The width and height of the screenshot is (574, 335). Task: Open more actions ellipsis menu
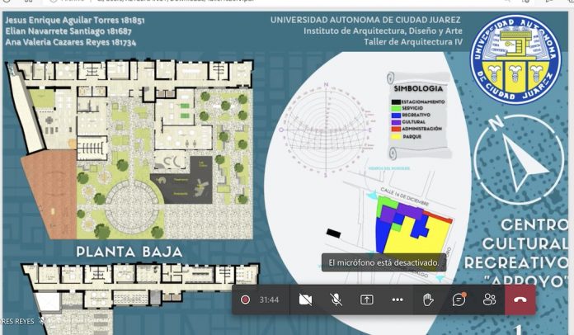[x=397, y=300]
